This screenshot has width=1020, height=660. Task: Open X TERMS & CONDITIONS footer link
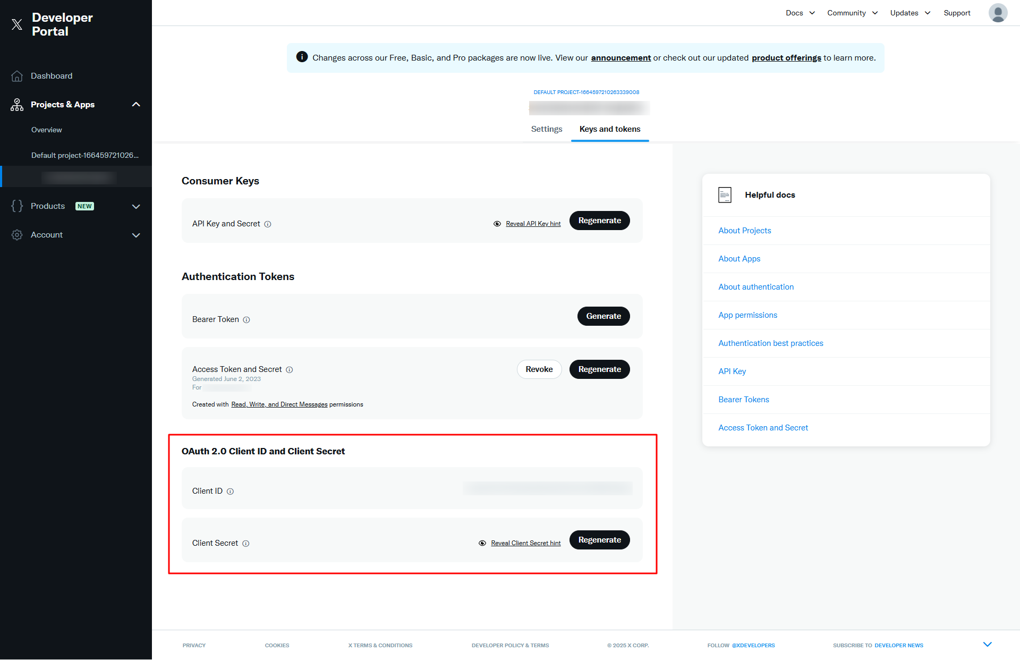[x=380, y=646]
